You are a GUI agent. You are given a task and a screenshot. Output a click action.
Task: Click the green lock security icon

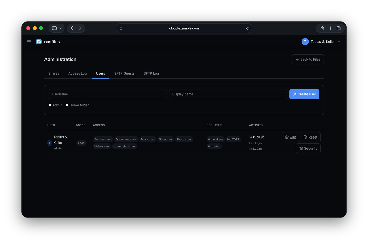[x=121, y=28]
